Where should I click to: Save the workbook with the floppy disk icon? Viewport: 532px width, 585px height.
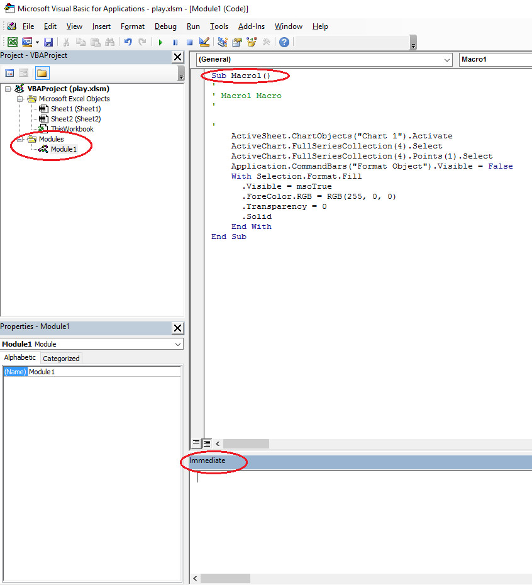coord(48,42)
